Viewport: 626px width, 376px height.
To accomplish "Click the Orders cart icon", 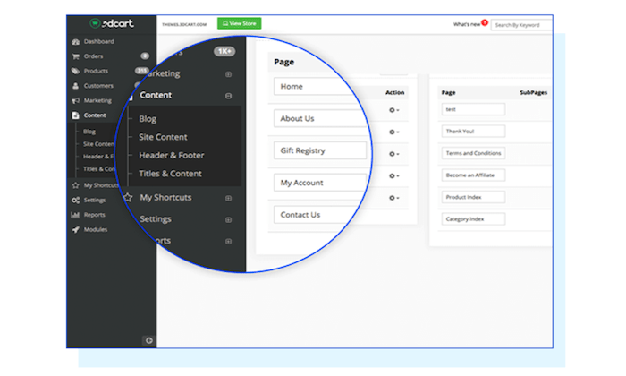I will pos(75,56).
